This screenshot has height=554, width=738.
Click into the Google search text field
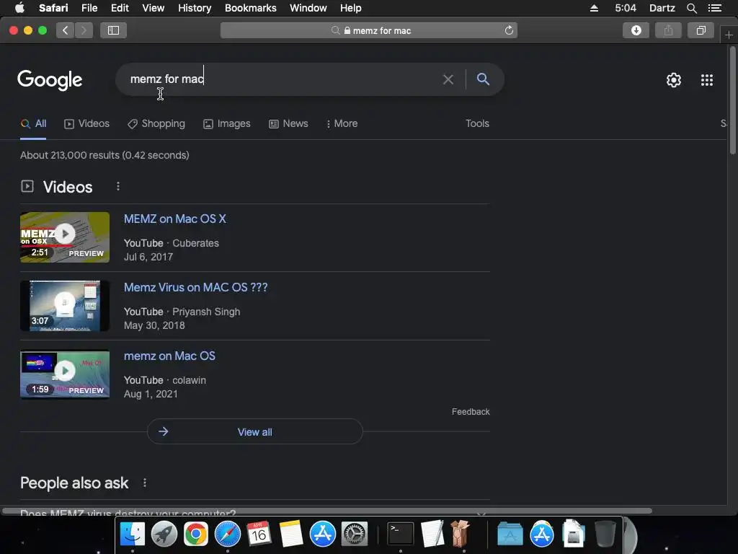coord(283,79)
